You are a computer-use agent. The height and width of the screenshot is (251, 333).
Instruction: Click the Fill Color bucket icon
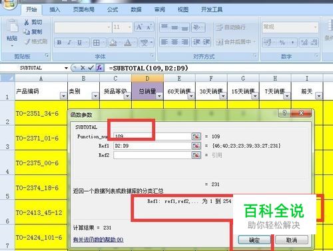(x=113, y=43)
